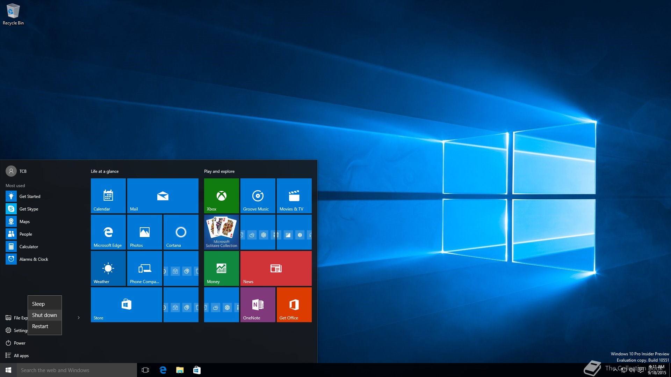671x377 pixels.
Task: Launch the Groove Music tile
Action: (x=258, y=195)
